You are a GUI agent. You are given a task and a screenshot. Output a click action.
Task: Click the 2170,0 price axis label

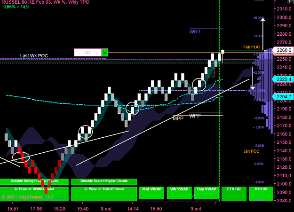pyautogui.click(x=284, y=126)
